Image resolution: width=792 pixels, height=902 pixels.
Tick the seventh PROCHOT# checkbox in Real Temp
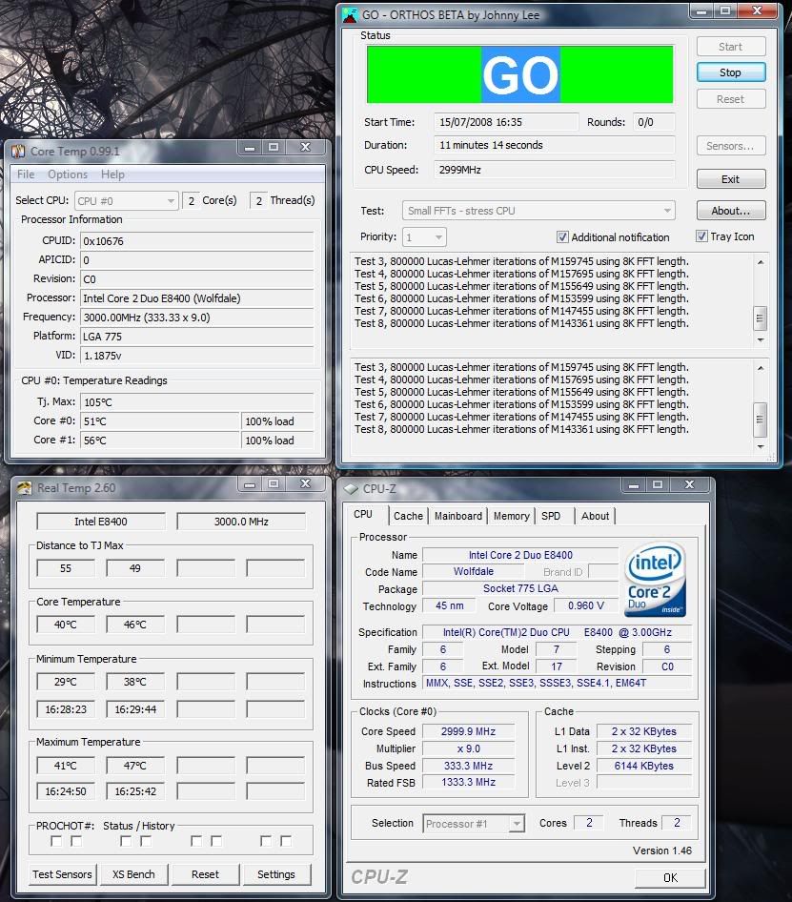pos(266,841)
